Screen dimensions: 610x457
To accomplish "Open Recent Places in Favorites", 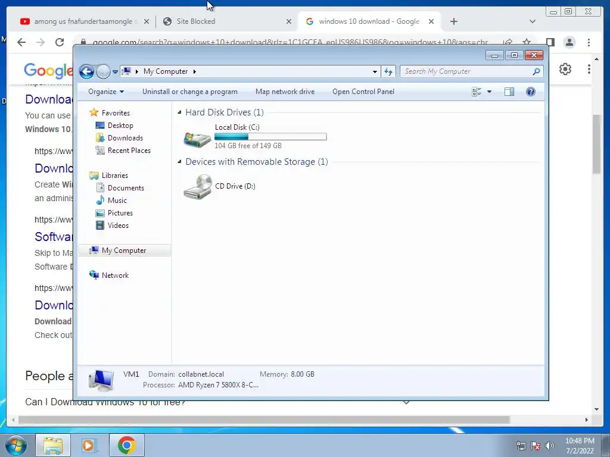I will pyautogui.click(x=123, y=151).
